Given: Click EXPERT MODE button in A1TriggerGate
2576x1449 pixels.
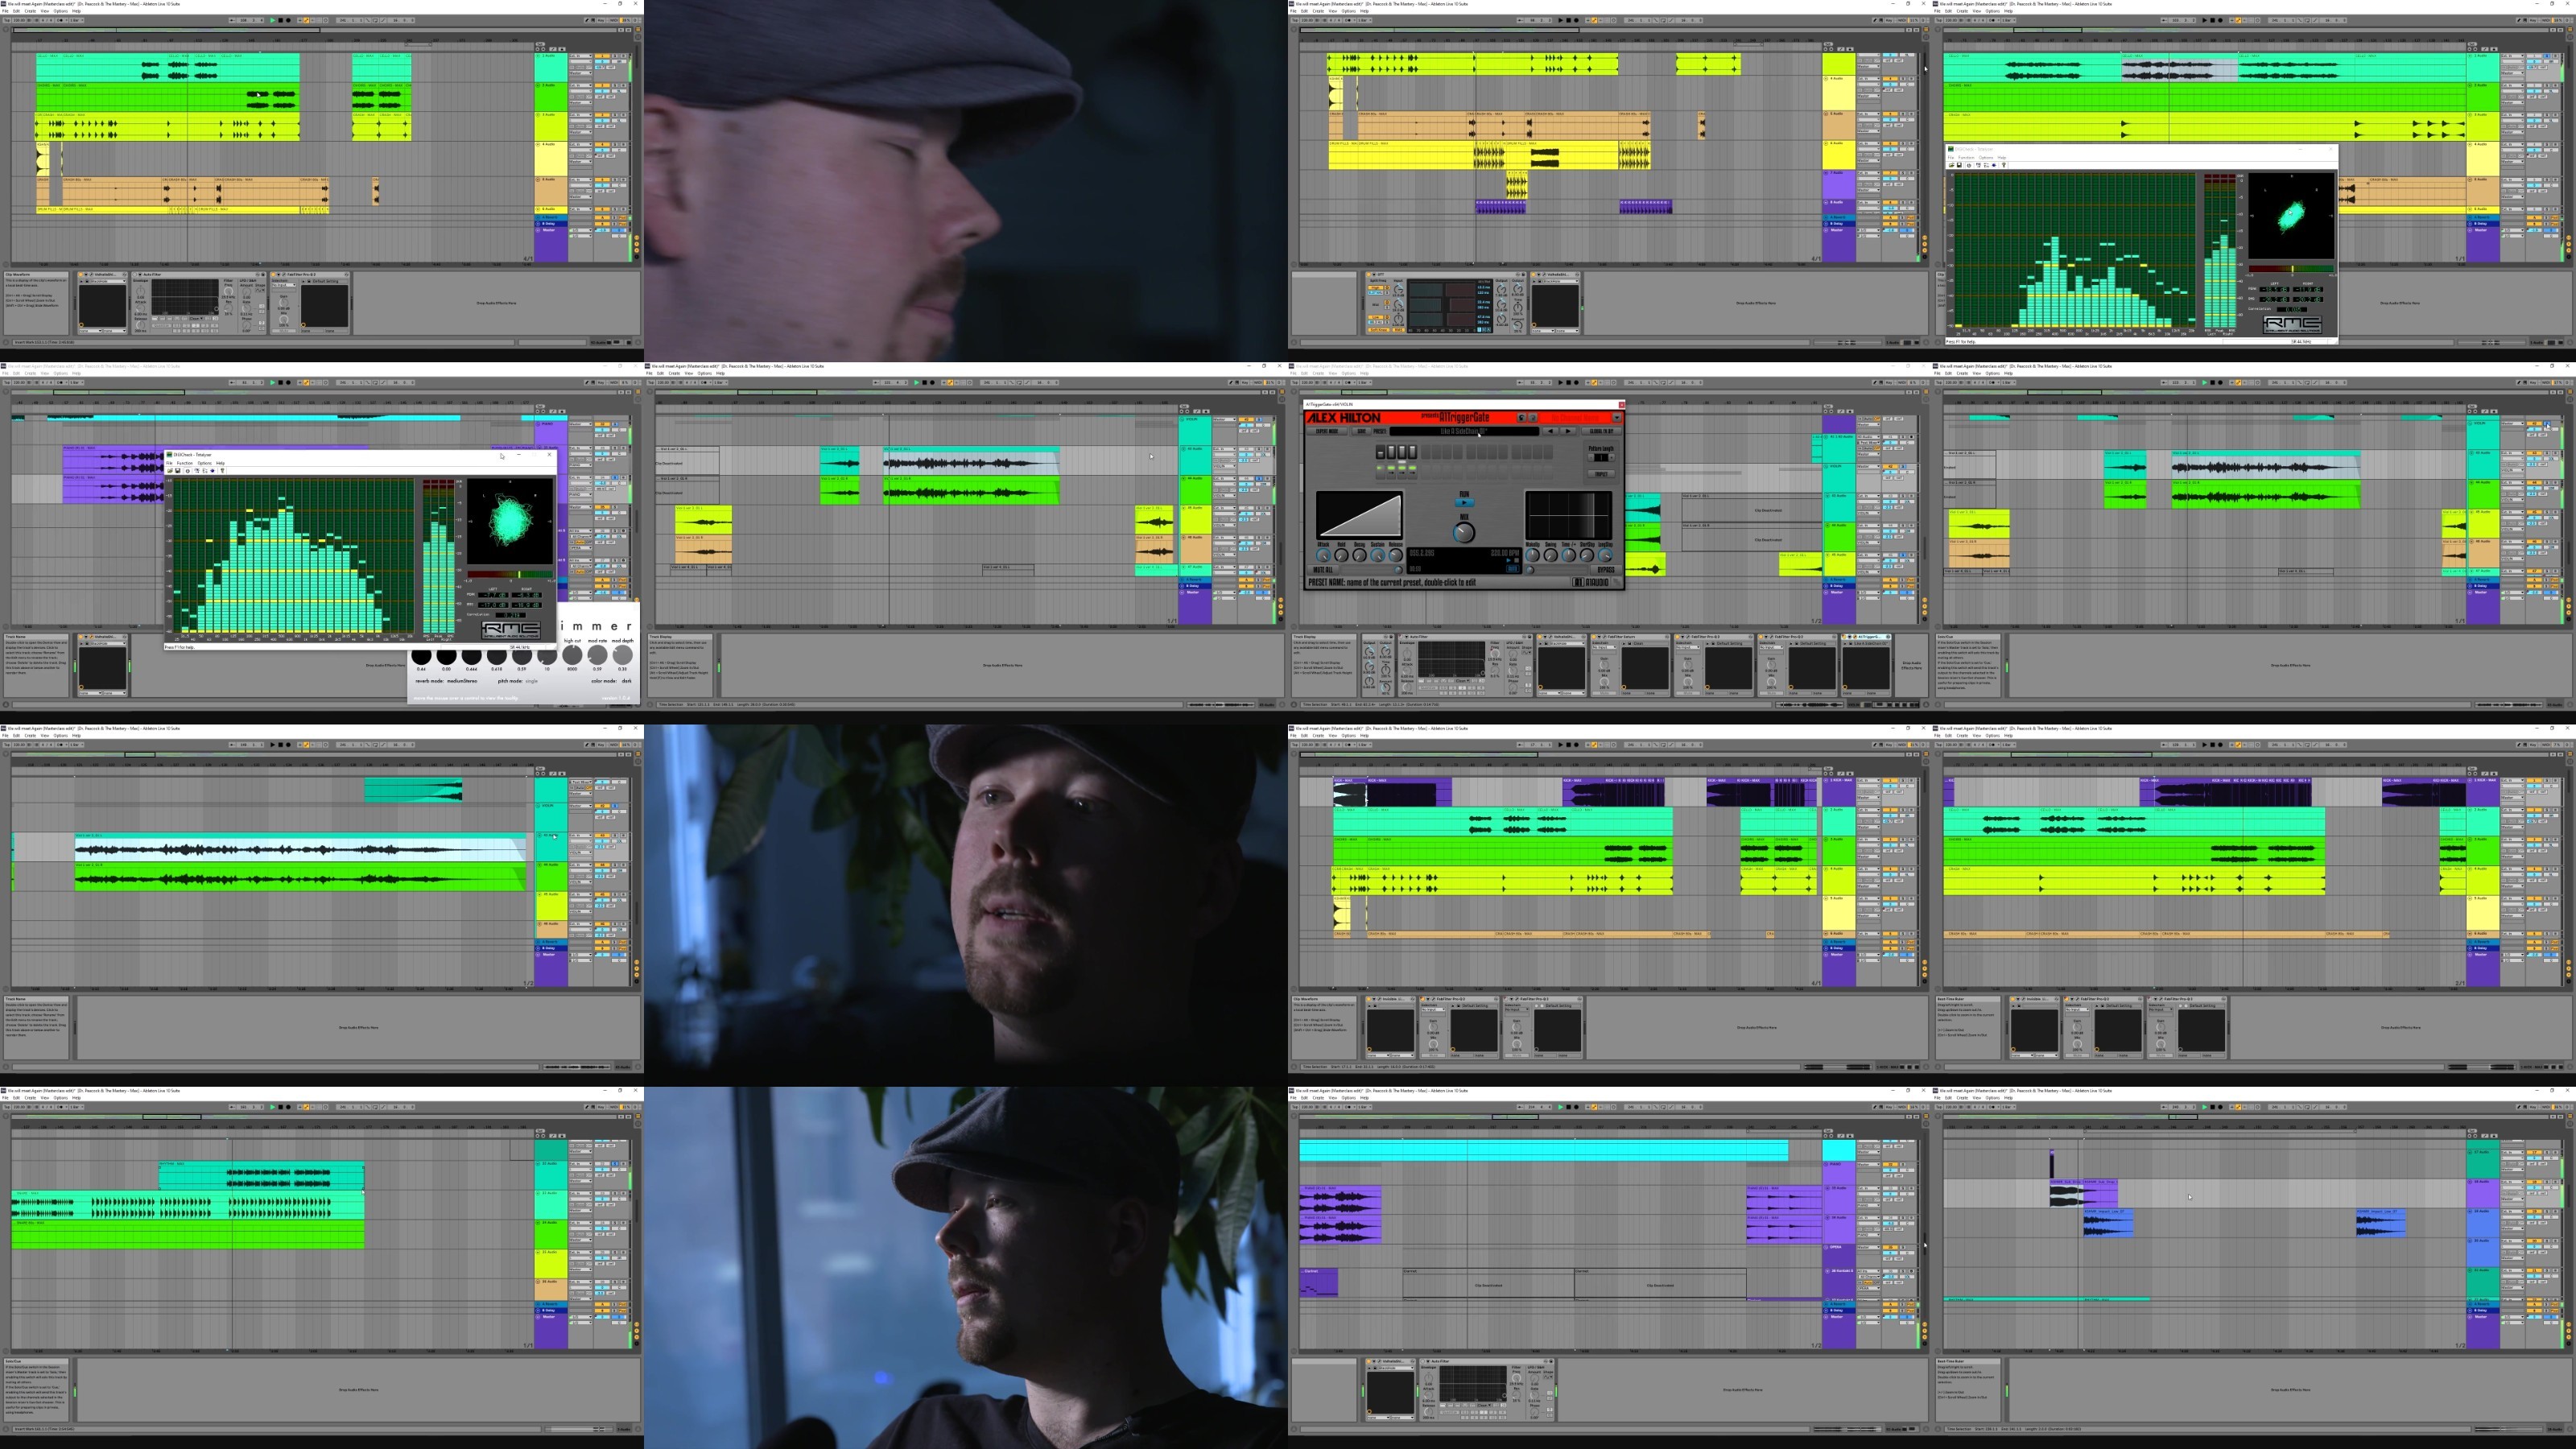Looking at the screenshot, I should 1327,431.
